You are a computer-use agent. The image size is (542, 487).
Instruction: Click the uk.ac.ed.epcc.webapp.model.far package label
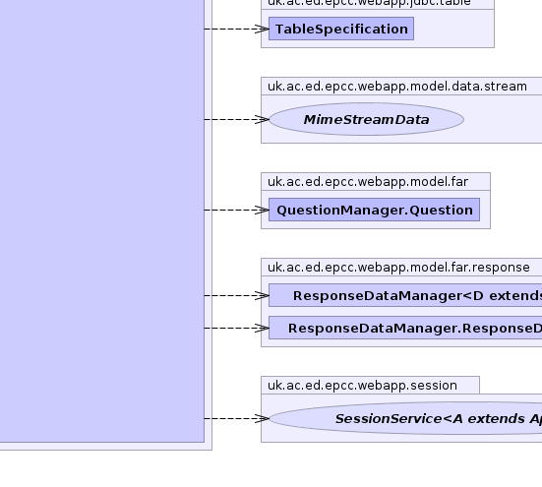[368, 182]
